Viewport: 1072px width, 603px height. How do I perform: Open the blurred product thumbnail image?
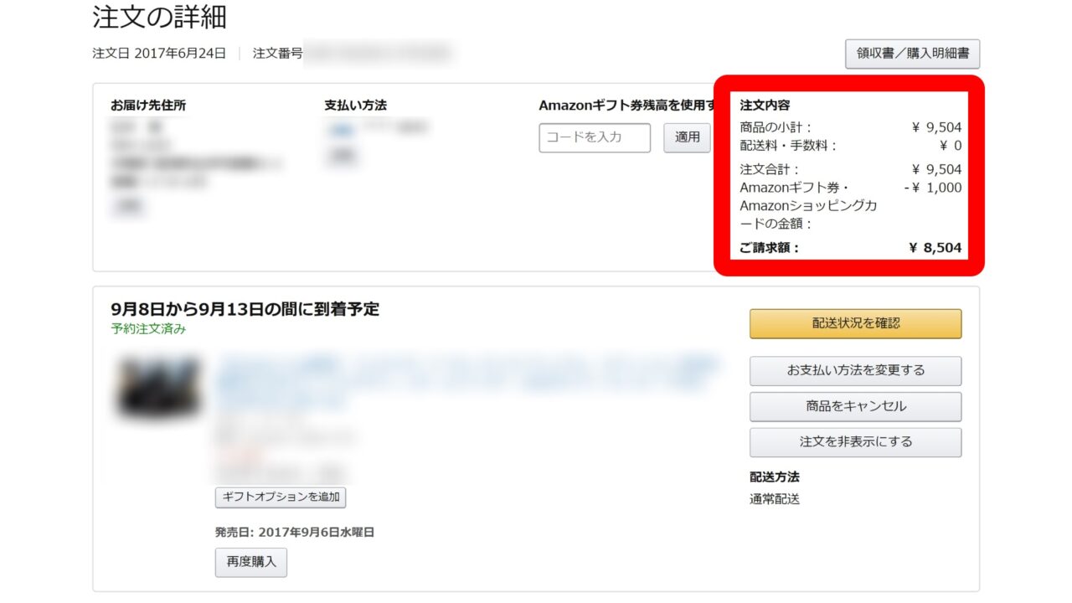coord(159,388)
